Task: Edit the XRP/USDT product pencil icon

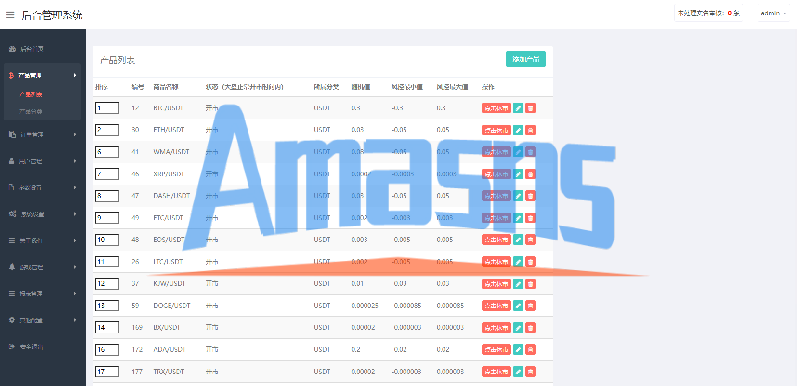Action: [x=518, y=174]
